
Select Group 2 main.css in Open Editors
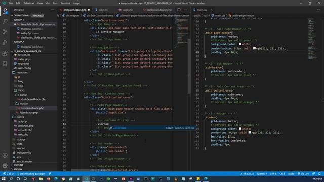[x=31, y=47]
